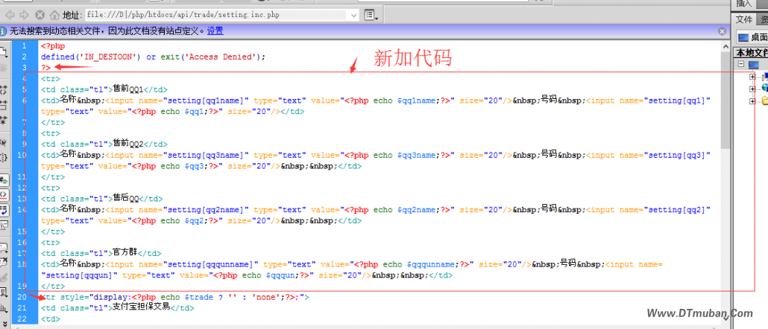Open the view options icon menu
Screen dimensions: 768x329
coord(371,14)
